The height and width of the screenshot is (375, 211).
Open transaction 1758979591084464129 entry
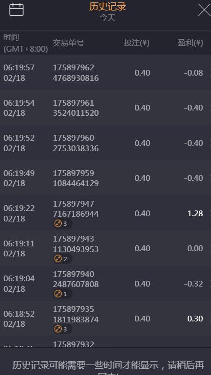click(x=105, y=178)
